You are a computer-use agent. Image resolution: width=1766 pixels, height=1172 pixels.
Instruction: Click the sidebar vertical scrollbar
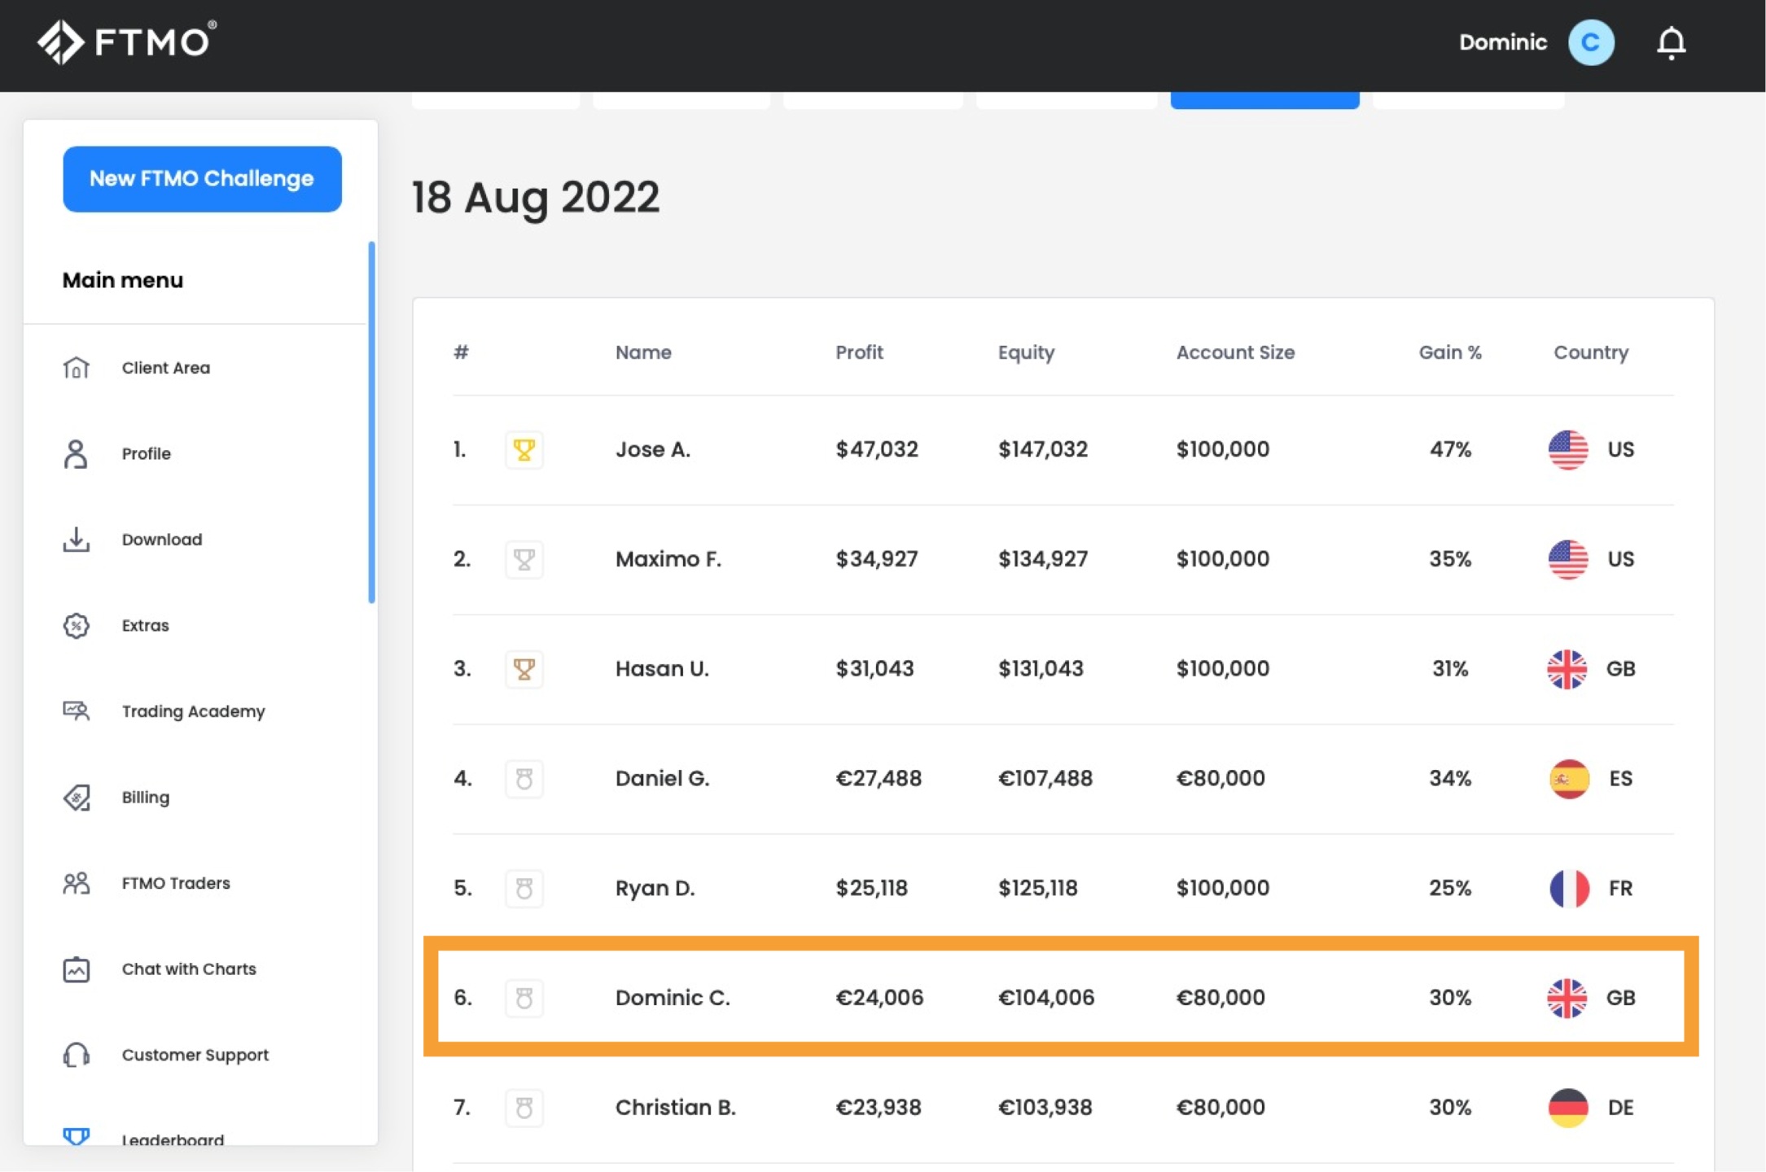point(372,422)
